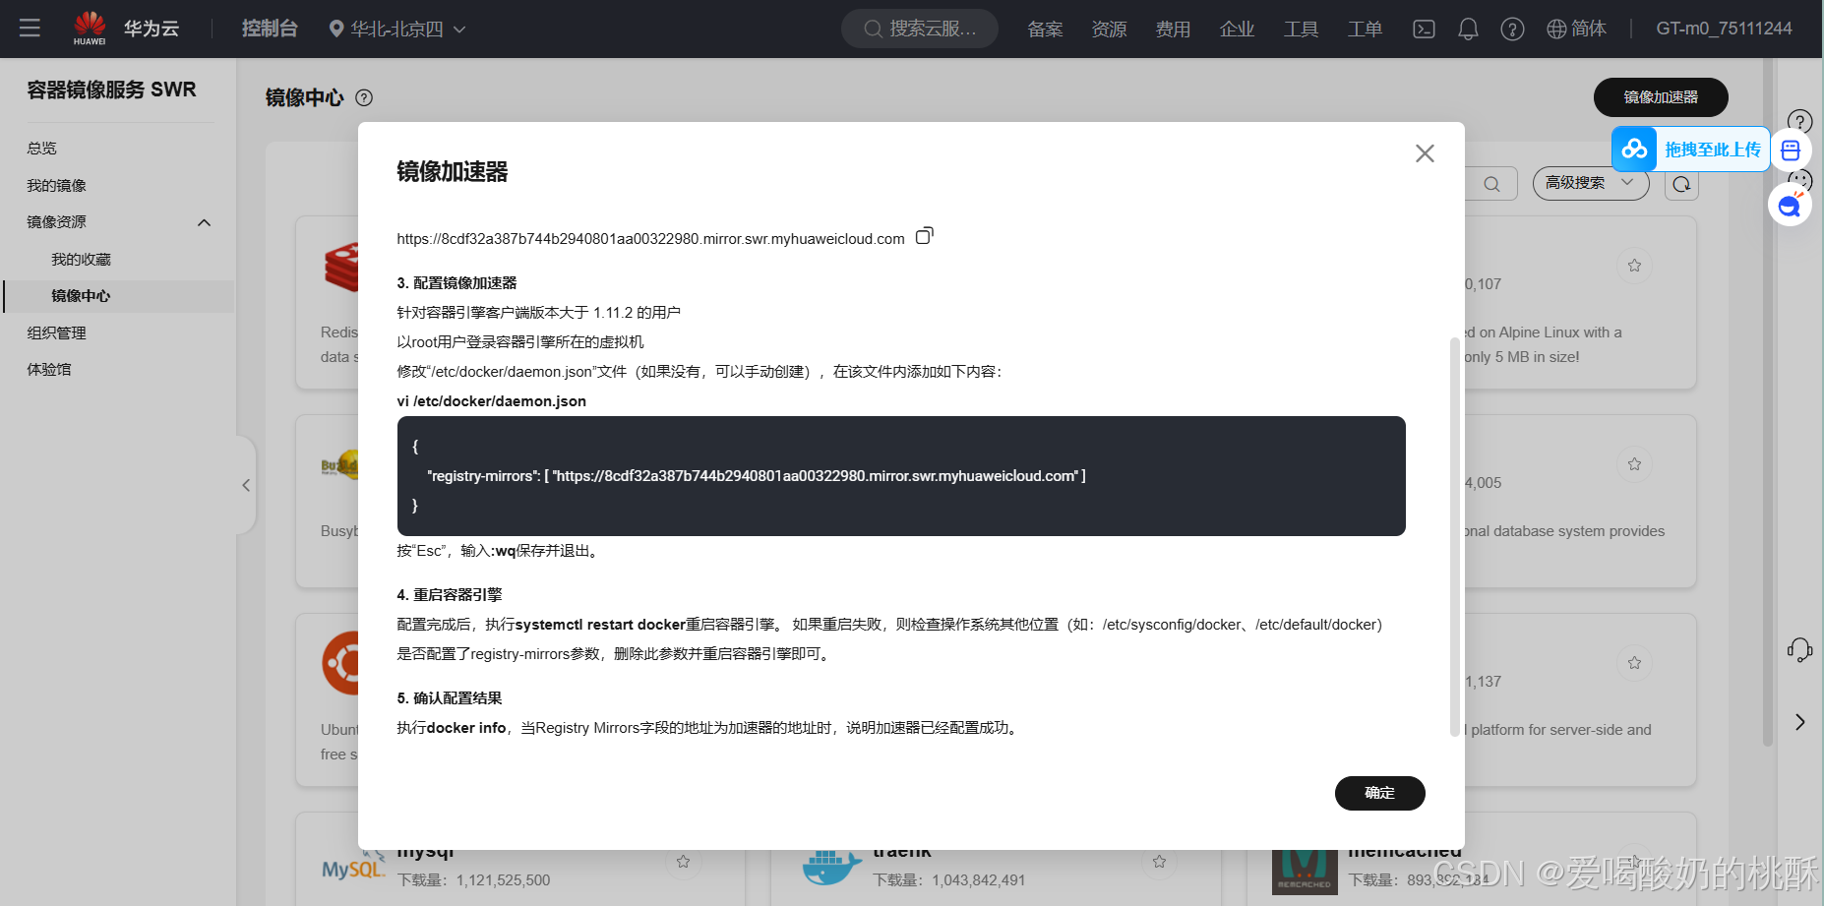Open the 企业 menu
The image size is (1824, 906).
point(1237,30)
